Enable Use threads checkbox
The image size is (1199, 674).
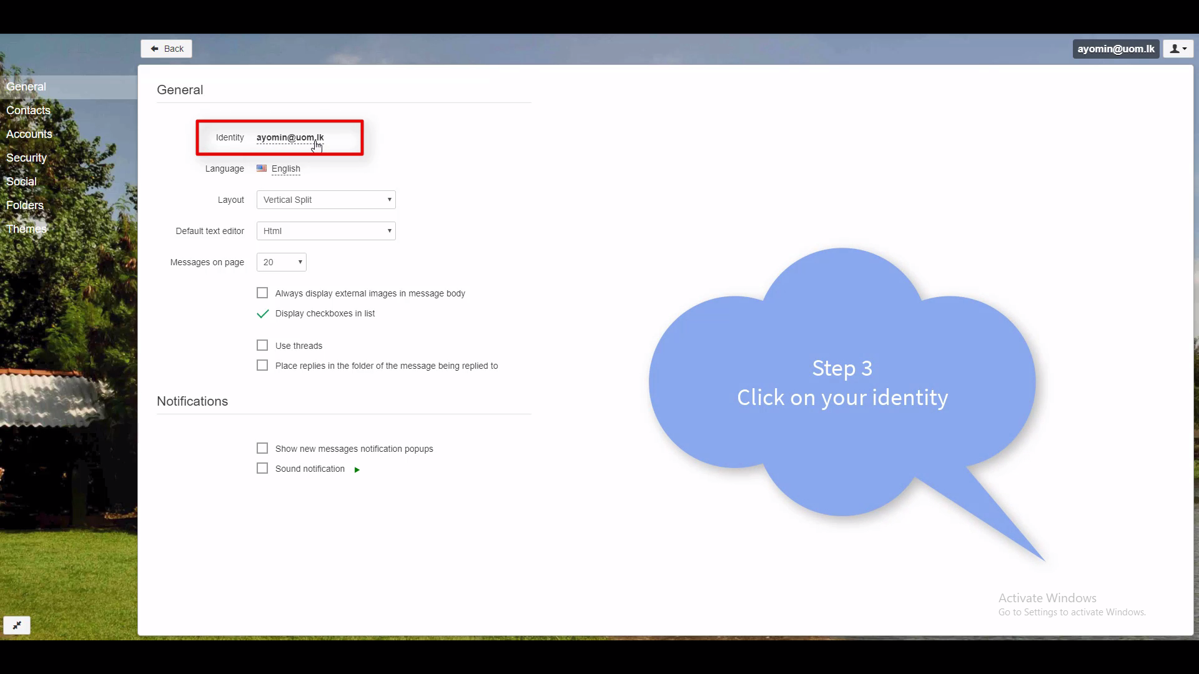[262, 345]
